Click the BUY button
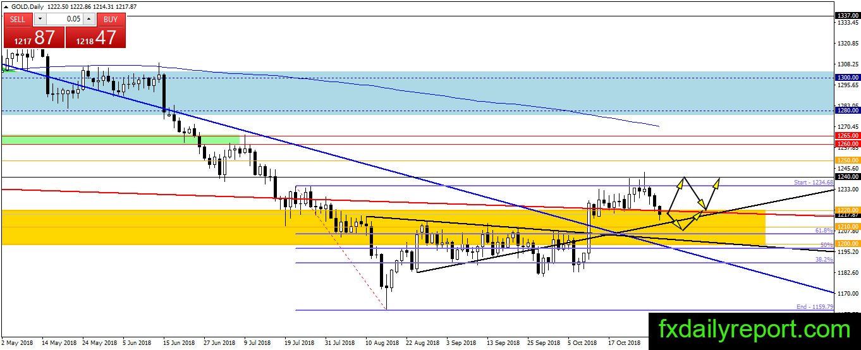This screenshot has width=861, height=350. (x=111, y=19)
